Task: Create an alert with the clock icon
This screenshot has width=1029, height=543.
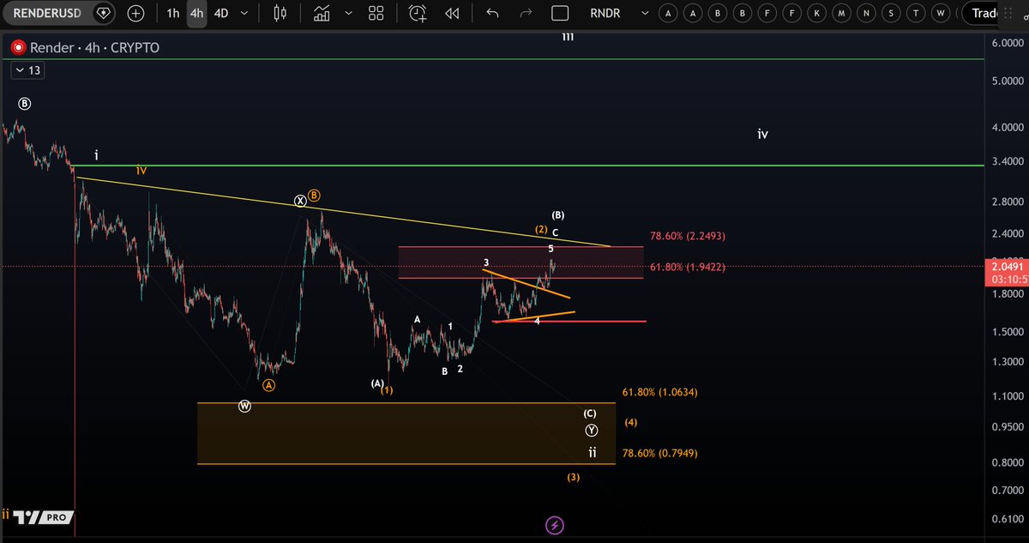Action: coord(418,14)
